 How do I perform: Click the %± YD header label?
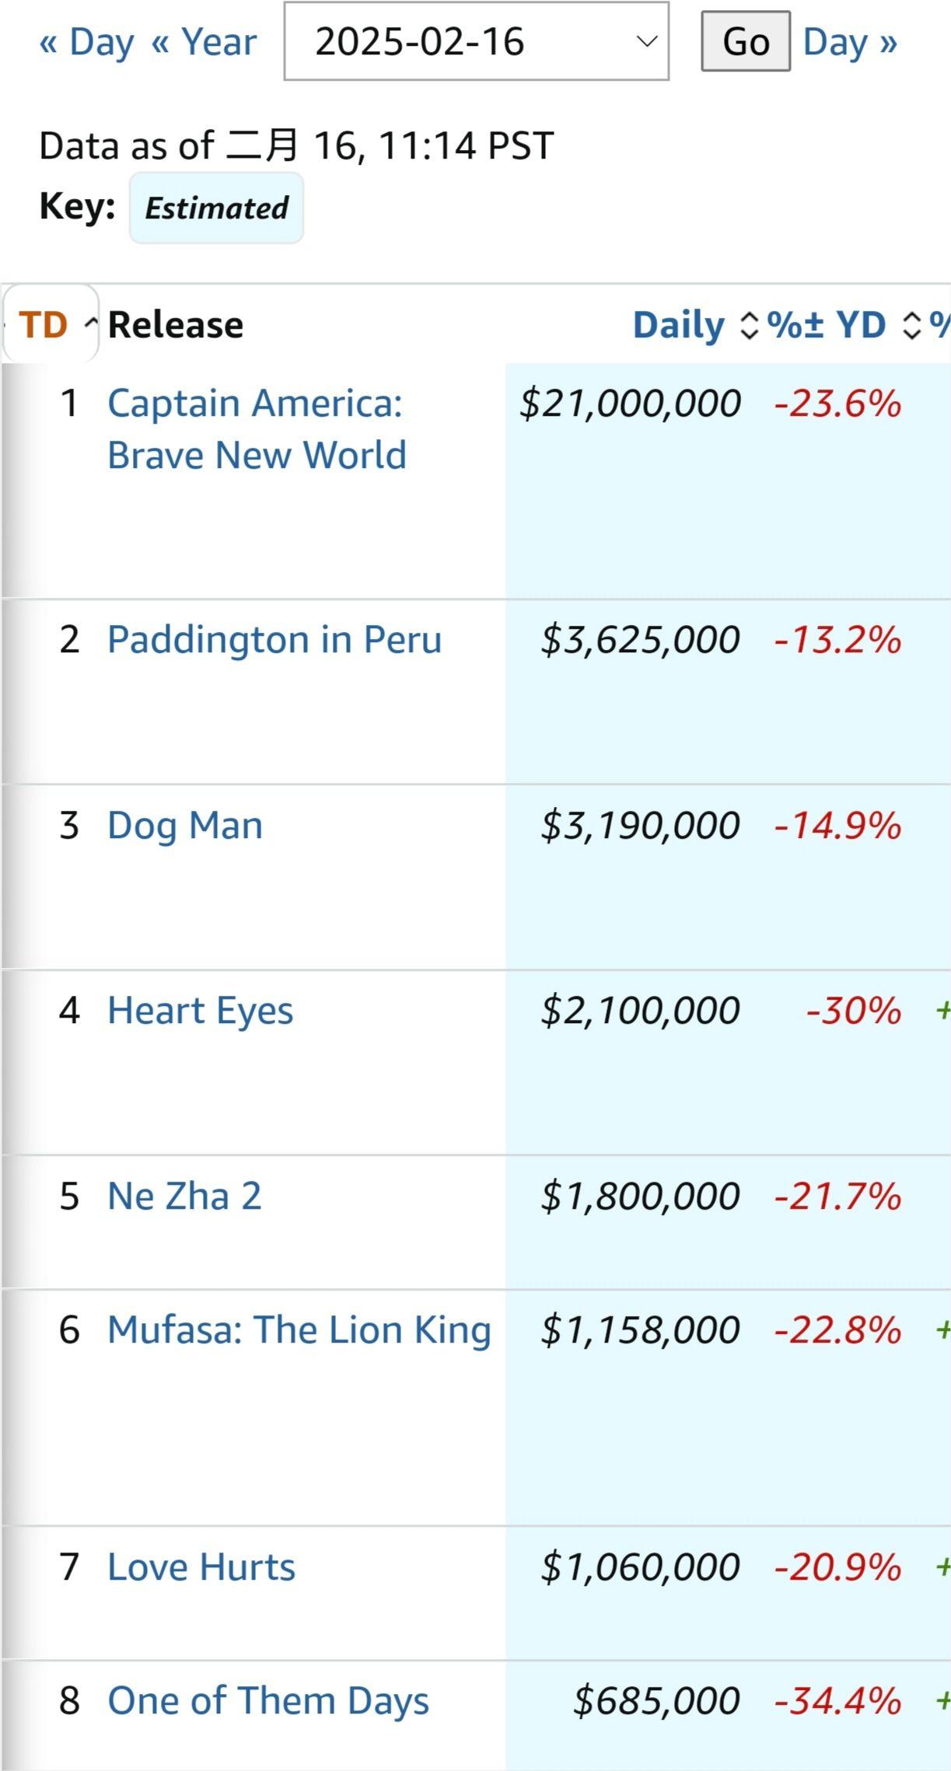(x=827, y=325)
